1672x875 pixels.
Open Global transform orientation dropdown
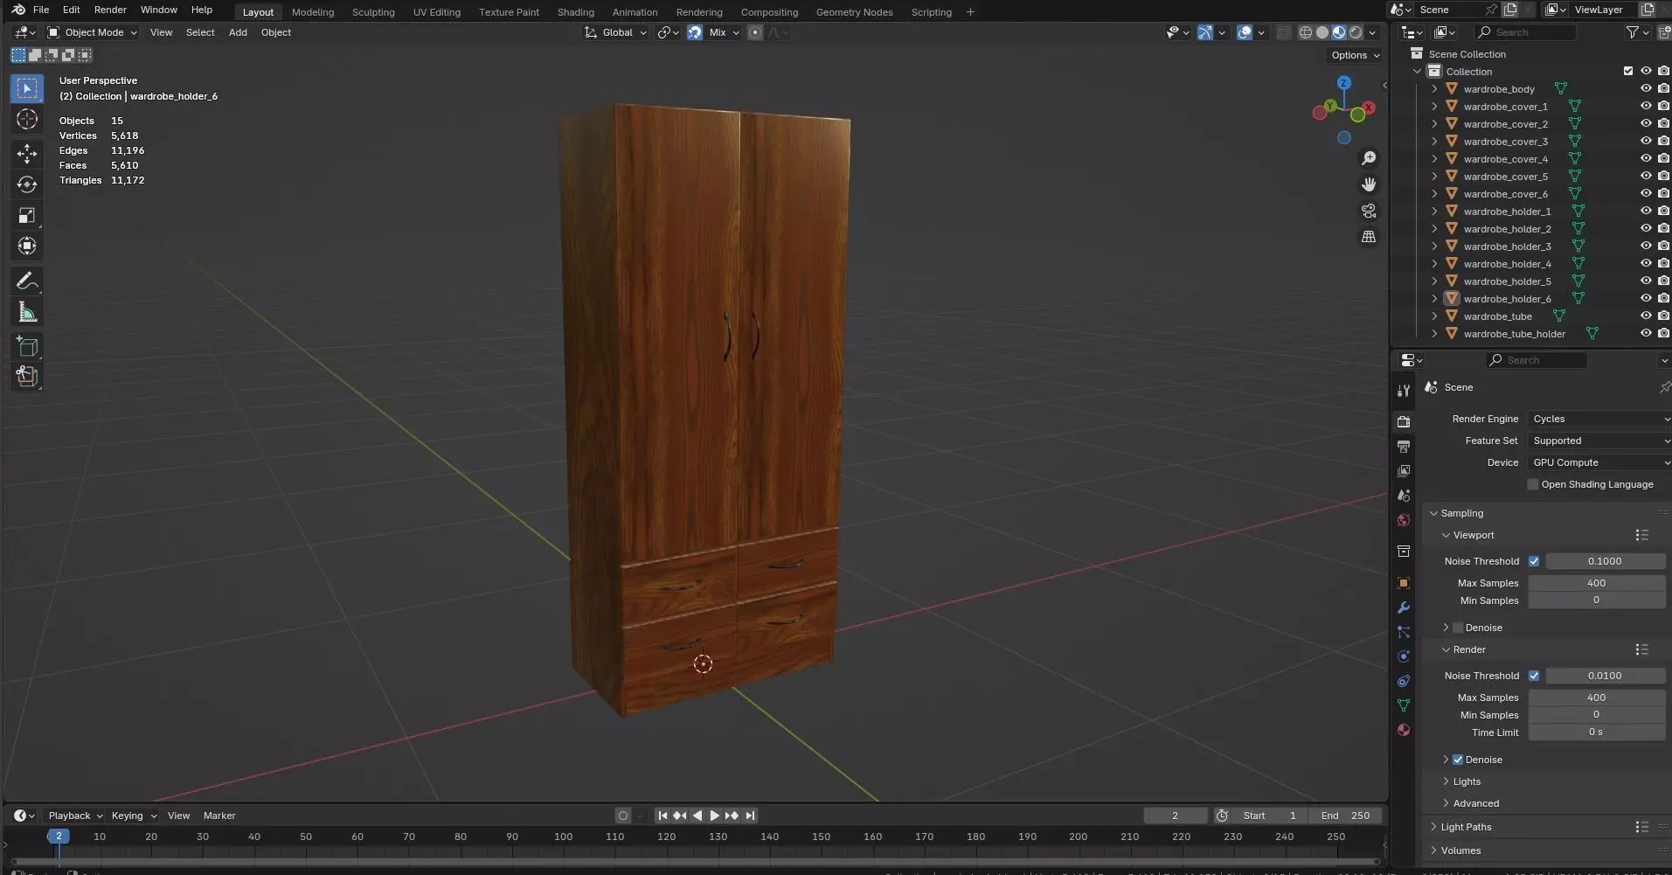pos(616,32)
